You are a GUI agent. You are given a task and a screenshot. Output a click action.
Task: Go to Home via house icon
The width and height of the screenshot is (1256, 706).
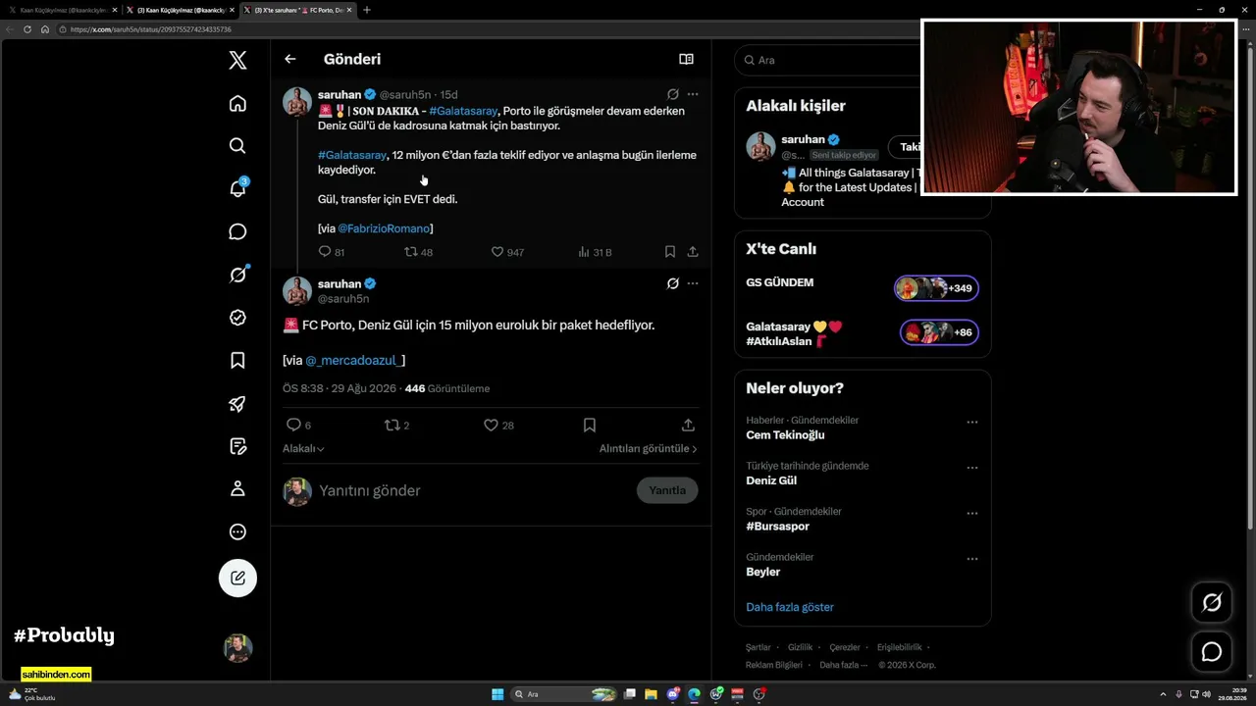(x=237, y=103)
